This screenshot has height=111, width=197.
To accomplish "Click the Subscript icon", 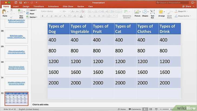I will (65, 16).
